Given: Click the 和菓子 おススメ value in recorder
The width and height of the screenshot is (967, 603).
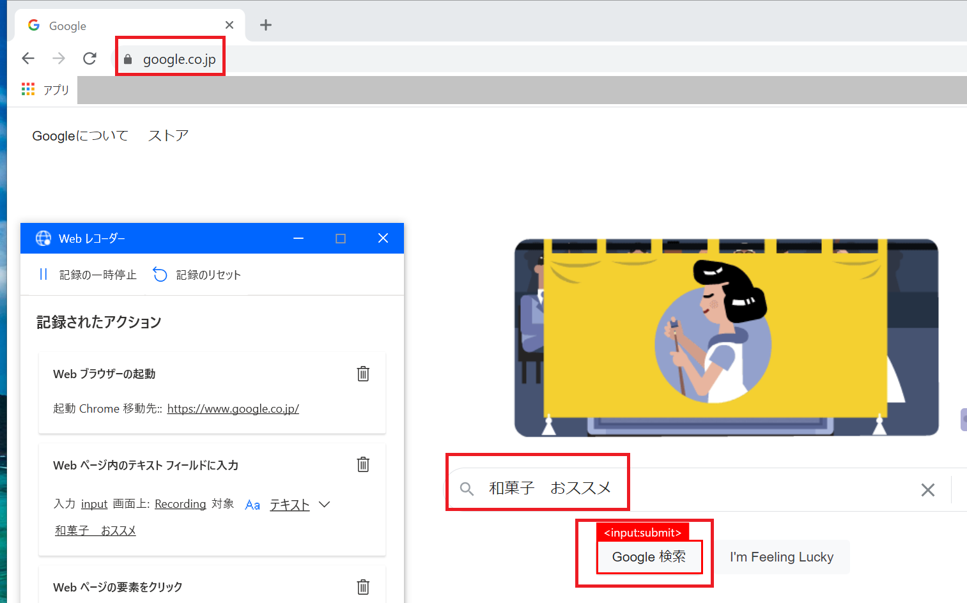Looking at the screenshot, I should click(x=95, y=531).
